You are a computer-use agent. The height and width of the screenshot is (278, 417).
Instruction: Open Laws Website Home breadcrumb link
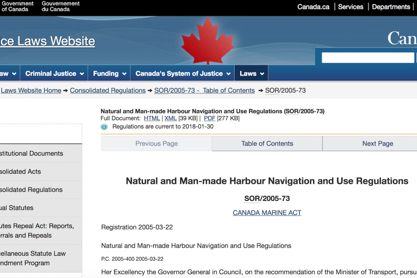[x=31, y=91]
